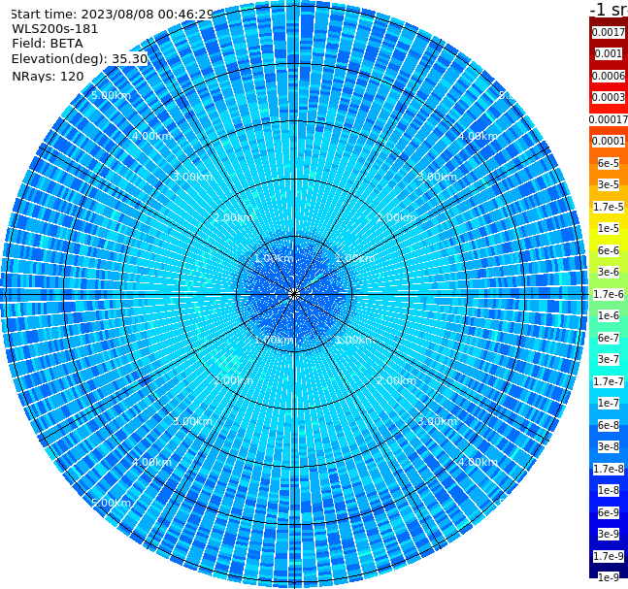Select the upper-right 2.00km range label

click(396, 217)
